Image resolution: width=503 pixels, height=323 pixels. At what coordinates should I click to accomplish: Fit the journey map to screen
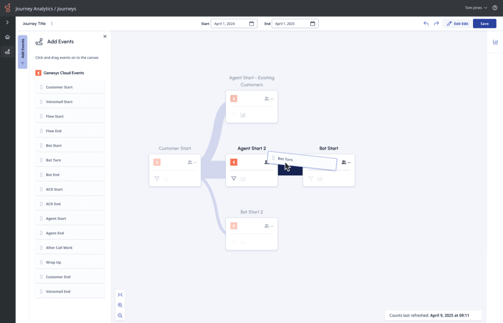(x=120, y=295)
